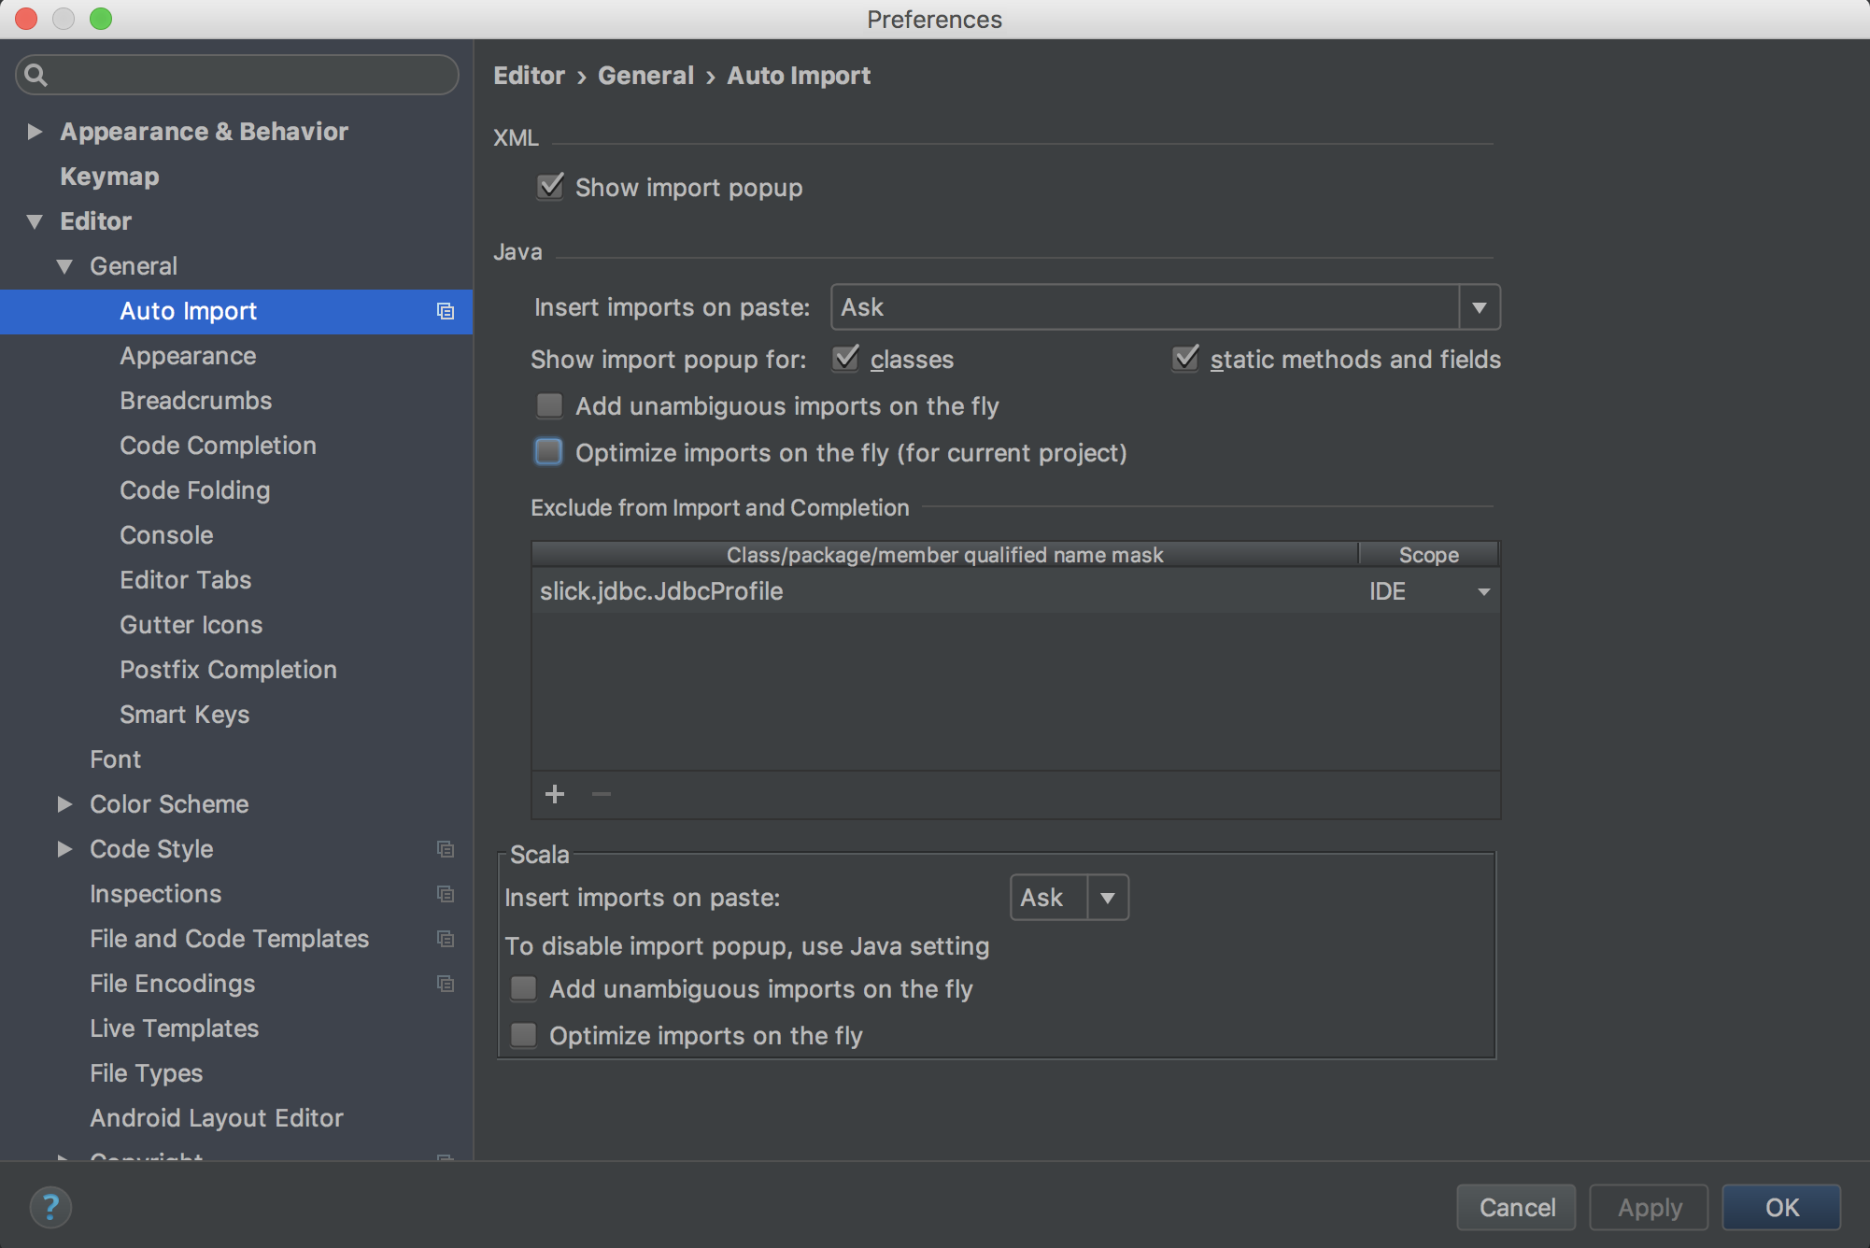Click project-level icon next to Auto Import
The image size is (1870, 1248).
click(x=446, y=311)
